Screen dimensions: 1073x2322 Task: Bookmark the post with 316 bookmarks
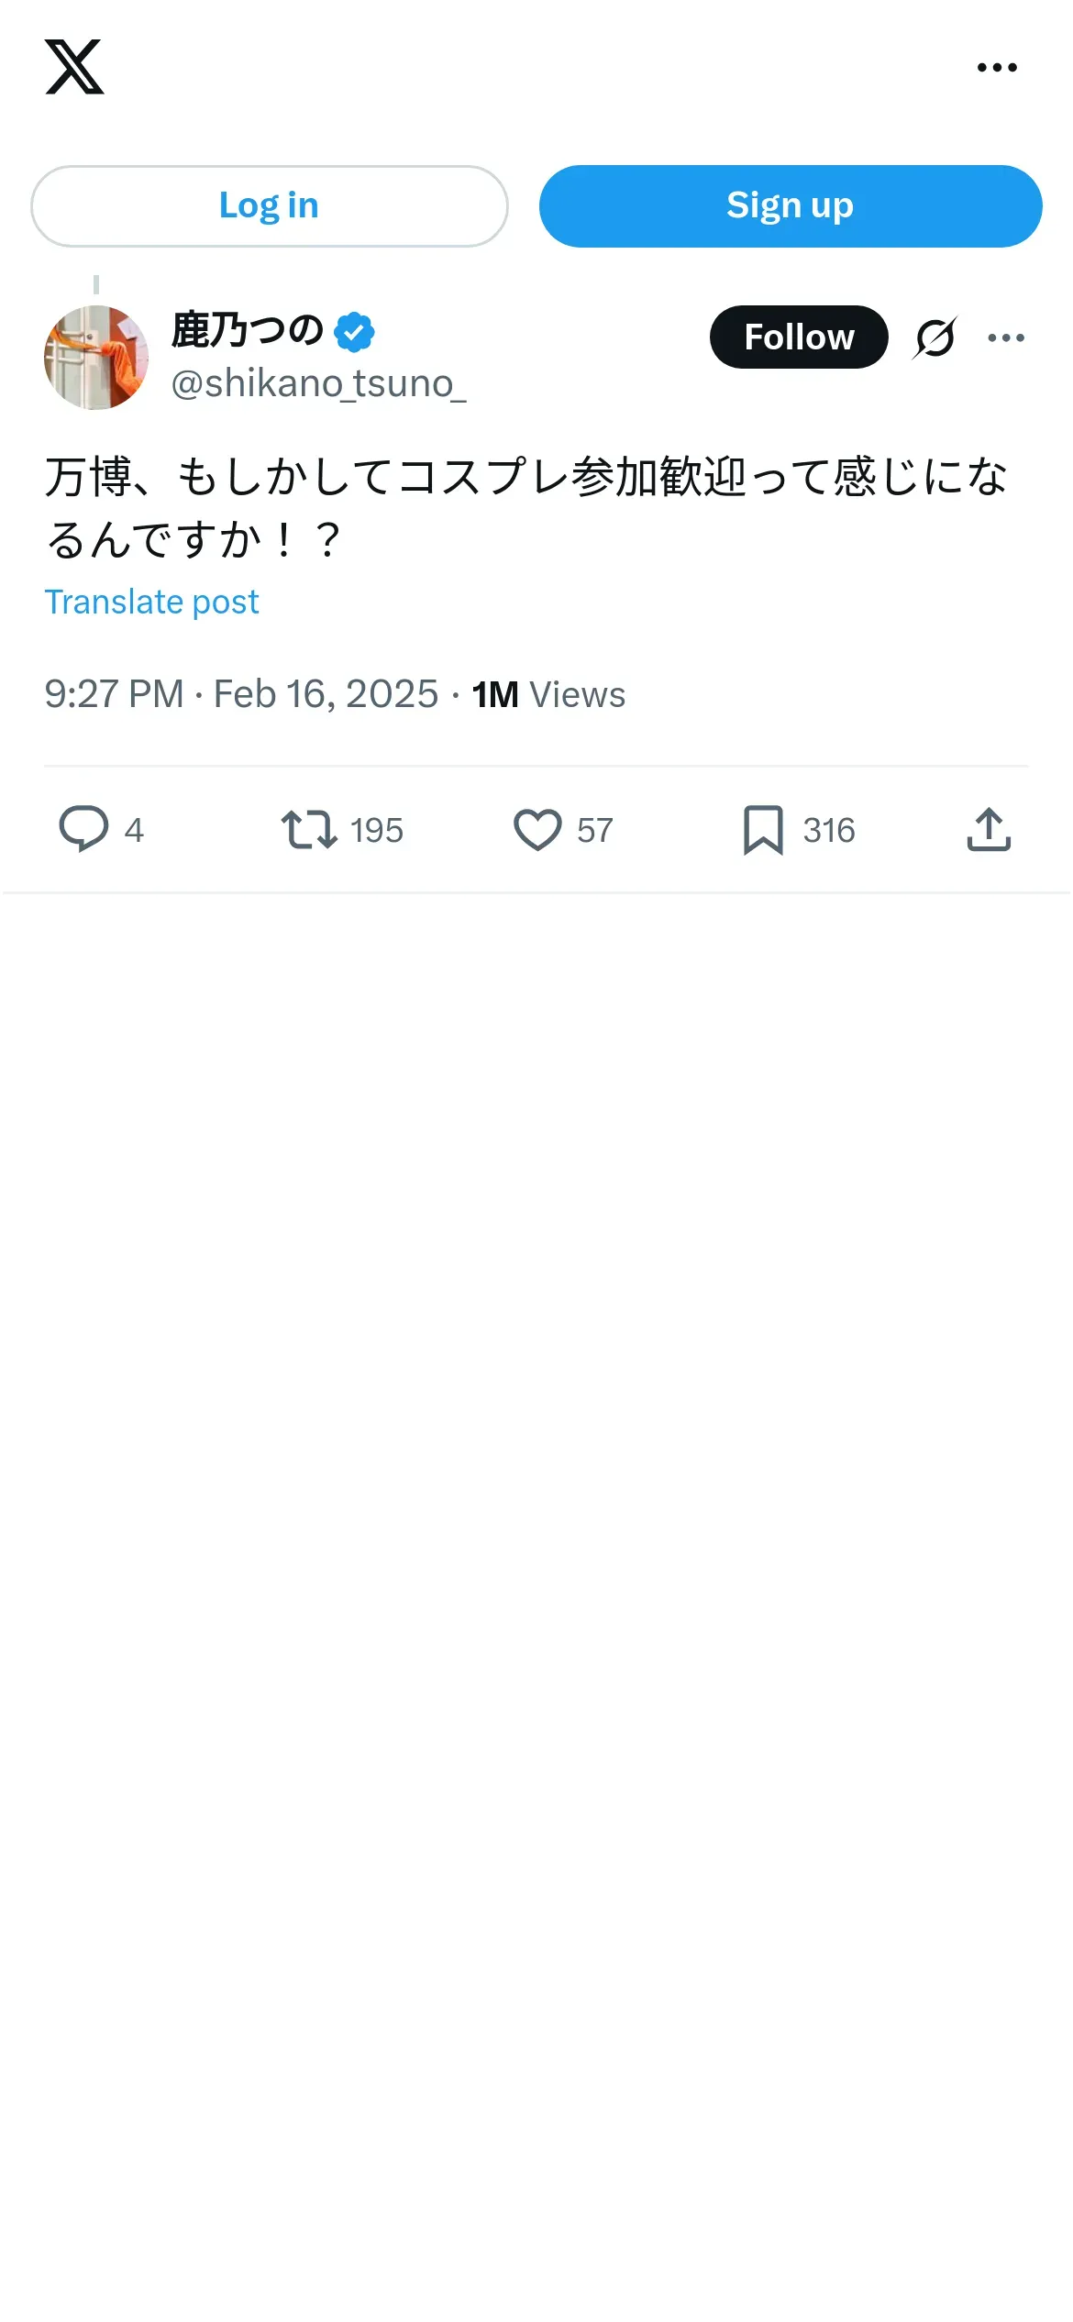coord(763,829)
